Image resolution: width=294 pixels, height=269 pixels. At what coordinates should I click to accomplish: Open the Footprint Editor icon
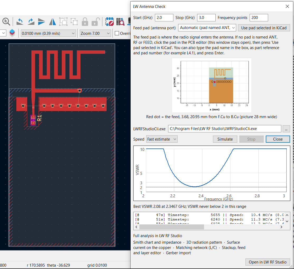109,22
